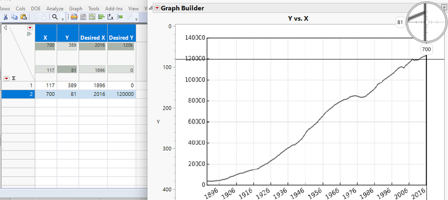Launch Graph Builder from toolbar icon
The height and width of the screenshot is (200, 448).
(x=92, y=17)
